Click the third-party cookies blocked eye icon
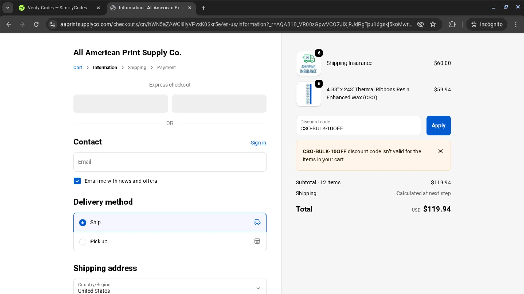The image size is (524, 294). click(x=421, y=24)
